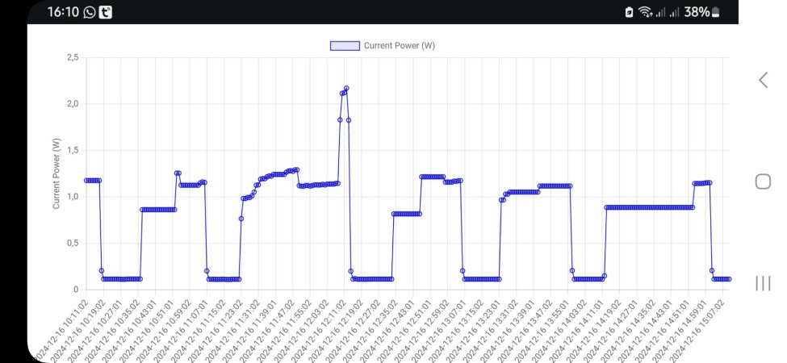Click the 2,5 value on the Y axis
Viewport: 787px width, 363px height.
click(72, 57)
